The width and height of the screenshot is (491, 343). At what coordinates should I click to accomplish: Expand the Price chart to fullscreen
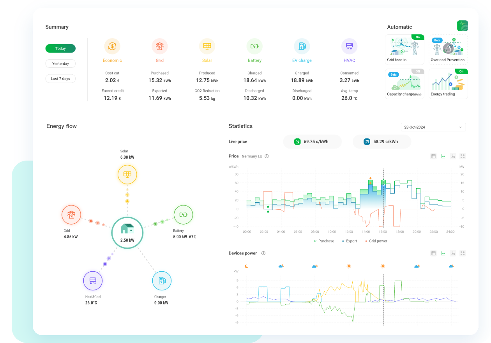tap(463, 156)
